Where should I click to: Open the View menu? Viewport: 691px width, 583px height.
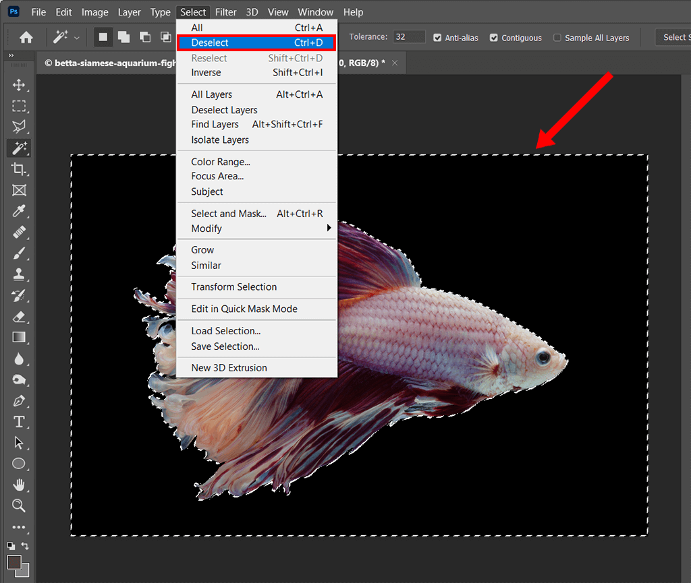278,12
